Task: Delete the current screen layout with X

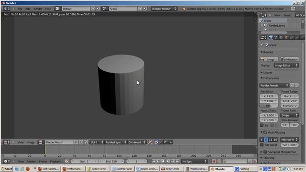Action: (98, 9)
